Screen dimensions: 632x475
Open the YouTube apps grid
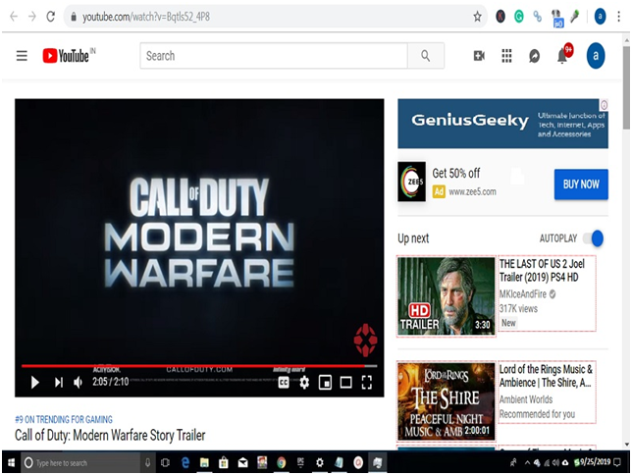(x=506, y=56)
